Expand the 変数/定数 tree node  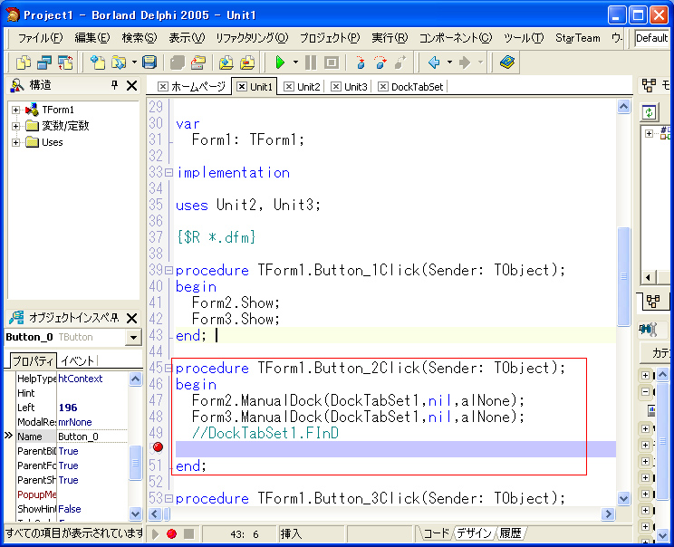click(16, 126)
